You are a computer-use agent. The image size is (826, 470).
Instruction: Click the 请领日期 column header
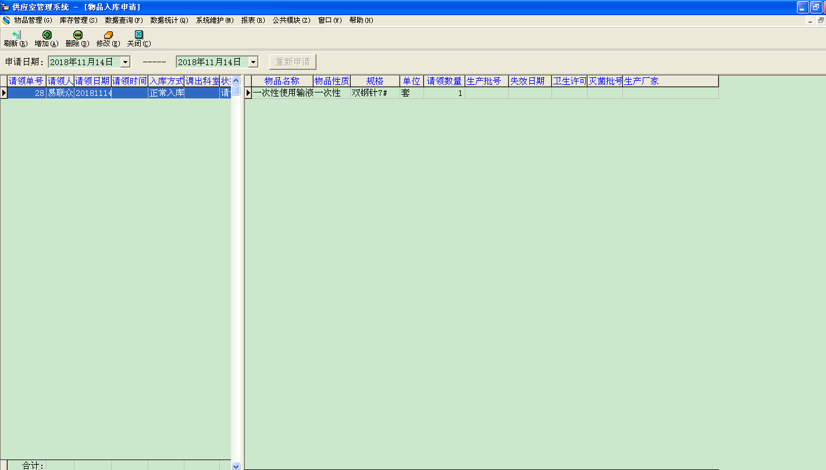(x=92, y=81)
